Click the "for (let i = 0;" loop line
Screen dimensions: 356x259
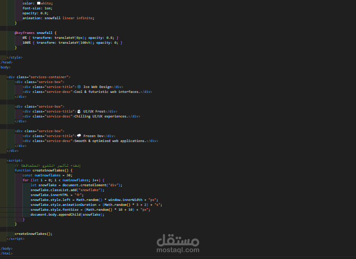point(64,180)
